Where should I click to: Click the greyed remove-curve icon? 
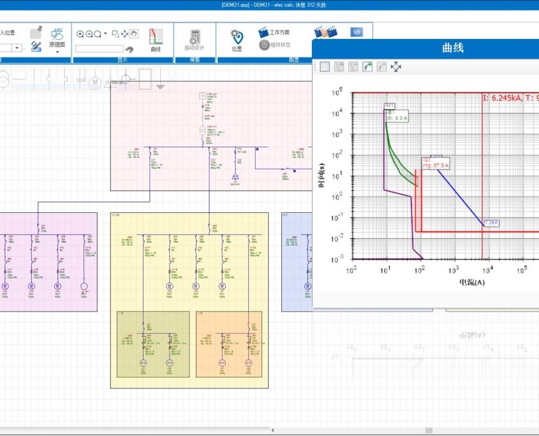pyautogui.click(x=381, y=67)
